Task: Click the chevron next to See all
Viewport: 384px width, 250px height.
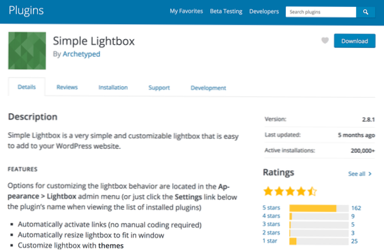Action: click(x=370, y=174)
